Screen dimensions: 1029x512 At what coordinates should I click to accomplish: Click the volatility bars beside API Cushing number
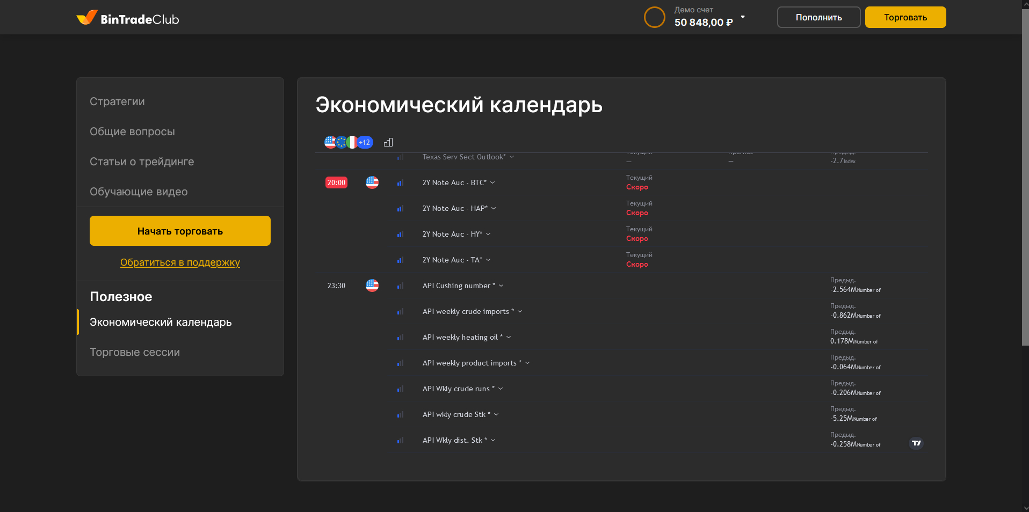(400, 286)
